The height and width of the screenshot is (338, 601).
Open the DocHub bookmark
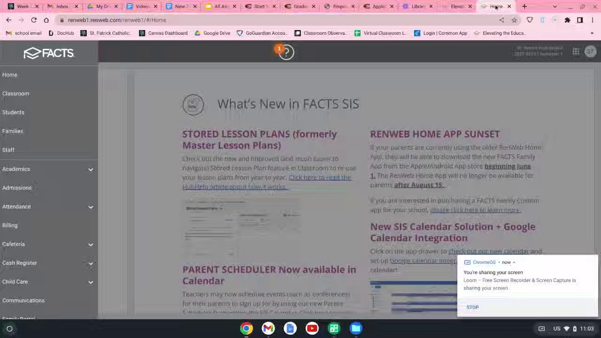[61, 33]
